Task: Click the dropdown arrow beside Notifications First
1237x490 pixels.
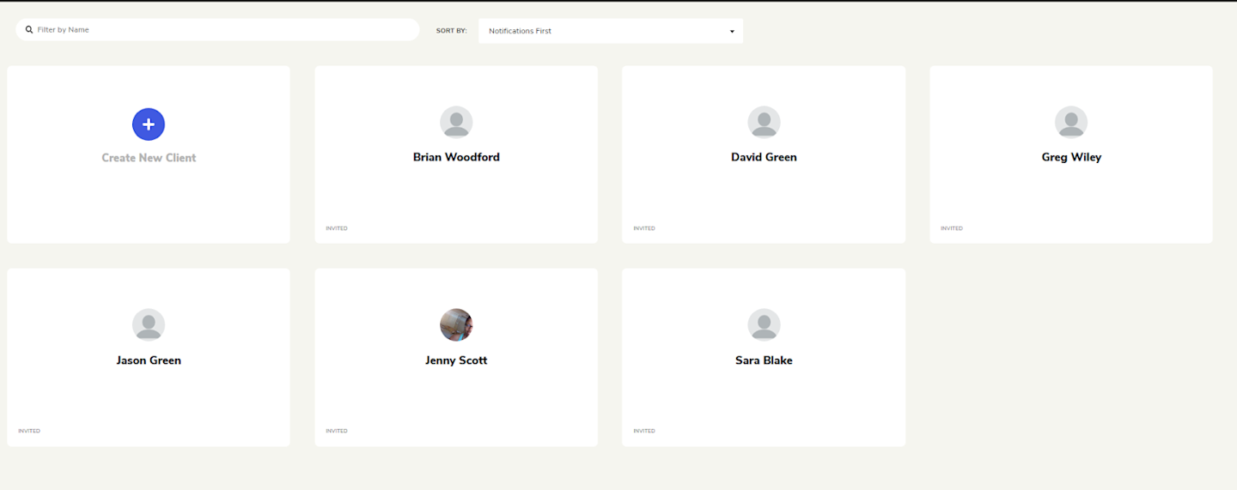Action: [732, 32]
